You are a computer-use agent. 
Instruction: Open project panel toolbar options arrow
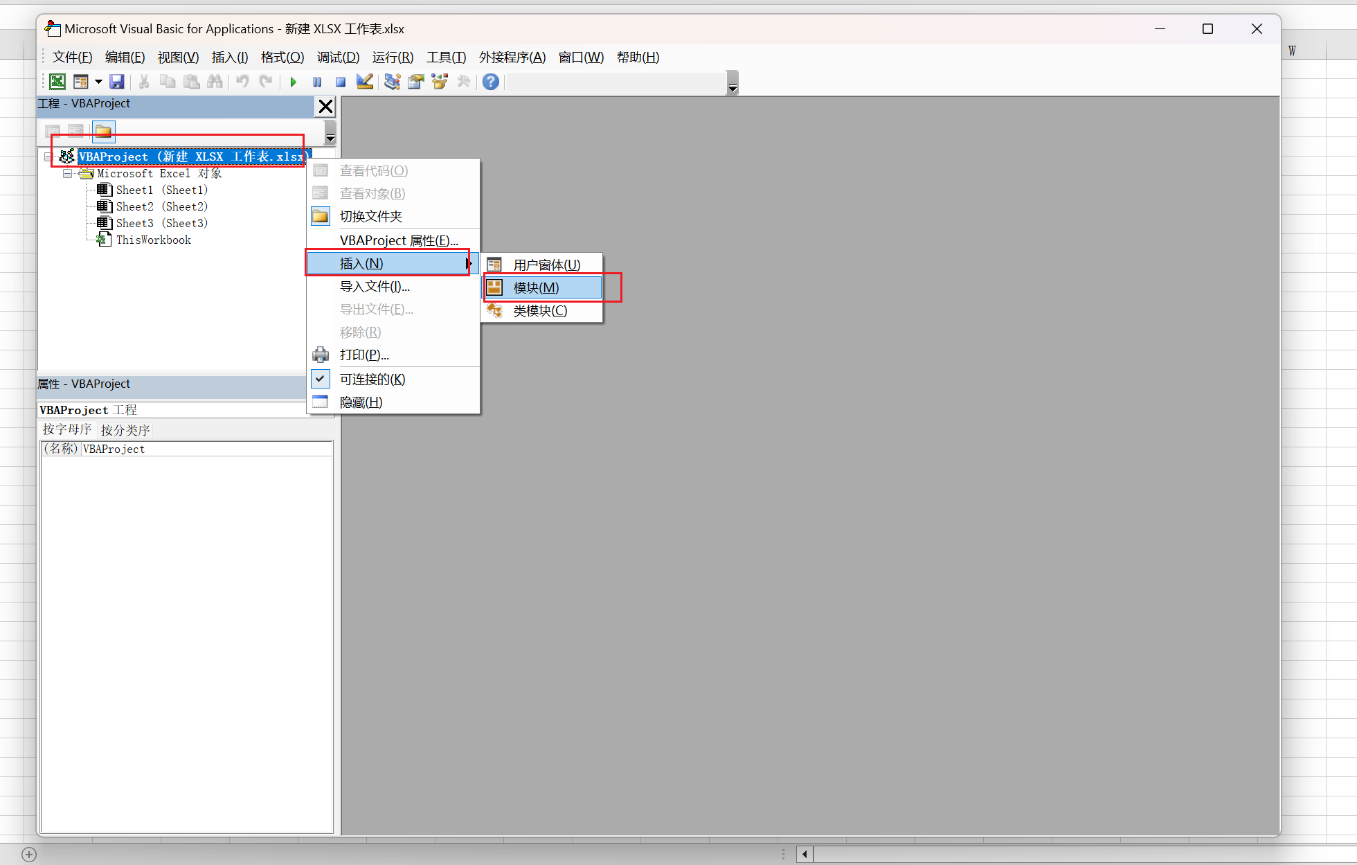pos(330,132)
